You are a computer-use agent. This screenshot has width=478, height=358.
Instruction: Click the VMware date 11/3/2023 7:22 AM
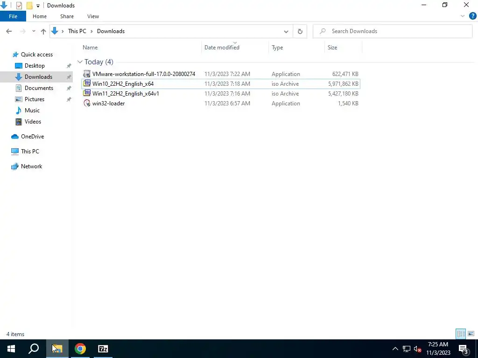pos(227,74)
